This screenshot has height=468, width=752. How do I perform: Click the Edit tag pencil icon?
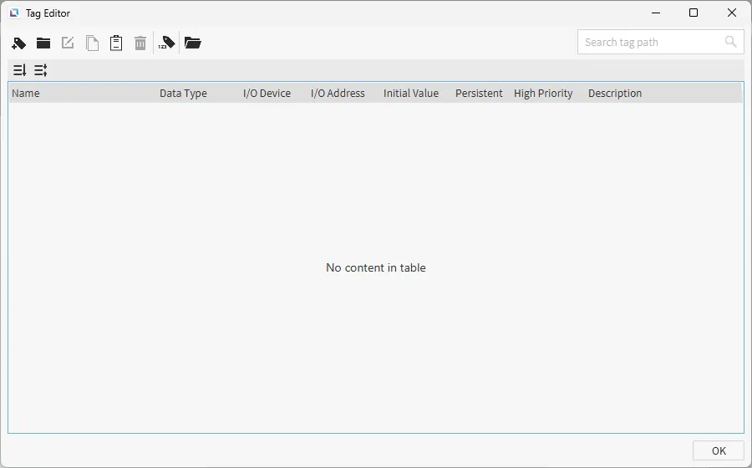(68, 43)
